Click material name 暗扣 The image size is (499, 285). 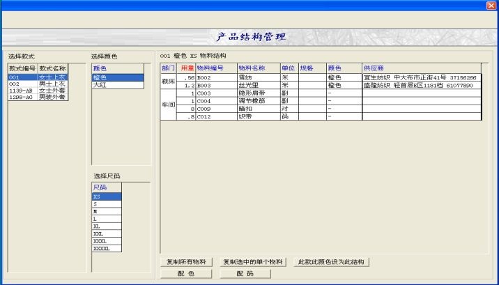259,109
